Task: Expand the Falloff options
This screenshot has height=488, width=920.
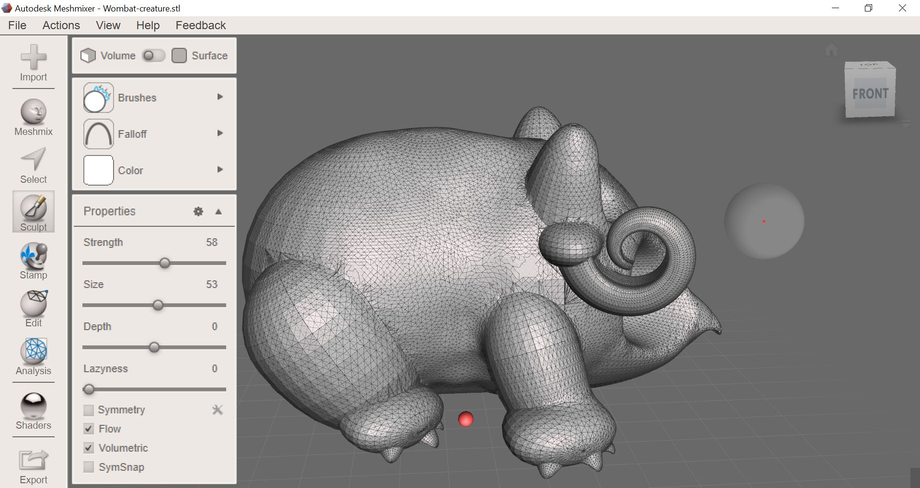Action: click(220, 133)
